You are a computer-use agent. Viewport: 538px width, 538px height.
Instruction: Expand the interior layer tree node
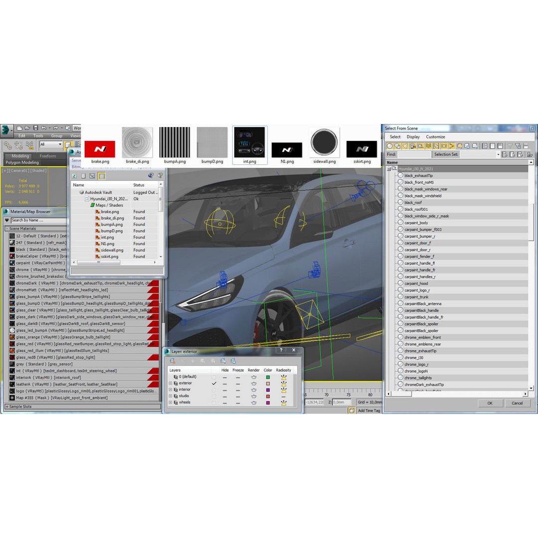[170, 390]
